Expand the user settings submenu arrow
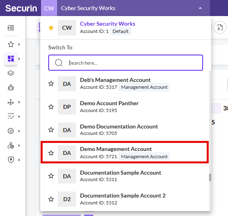 (19, 145)
